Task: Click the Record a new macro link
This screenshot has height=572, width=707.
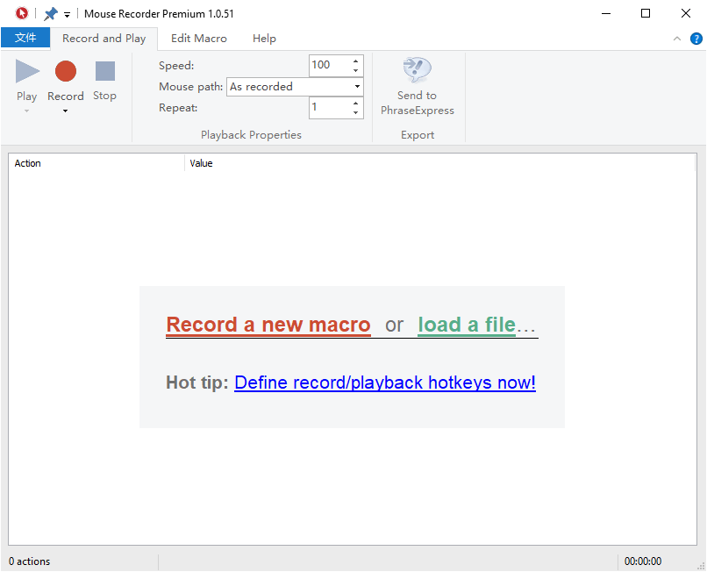Action: tap(268, 325)
